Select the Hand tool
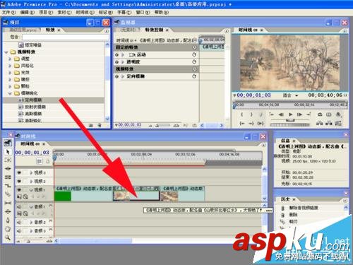 [8, 229]
